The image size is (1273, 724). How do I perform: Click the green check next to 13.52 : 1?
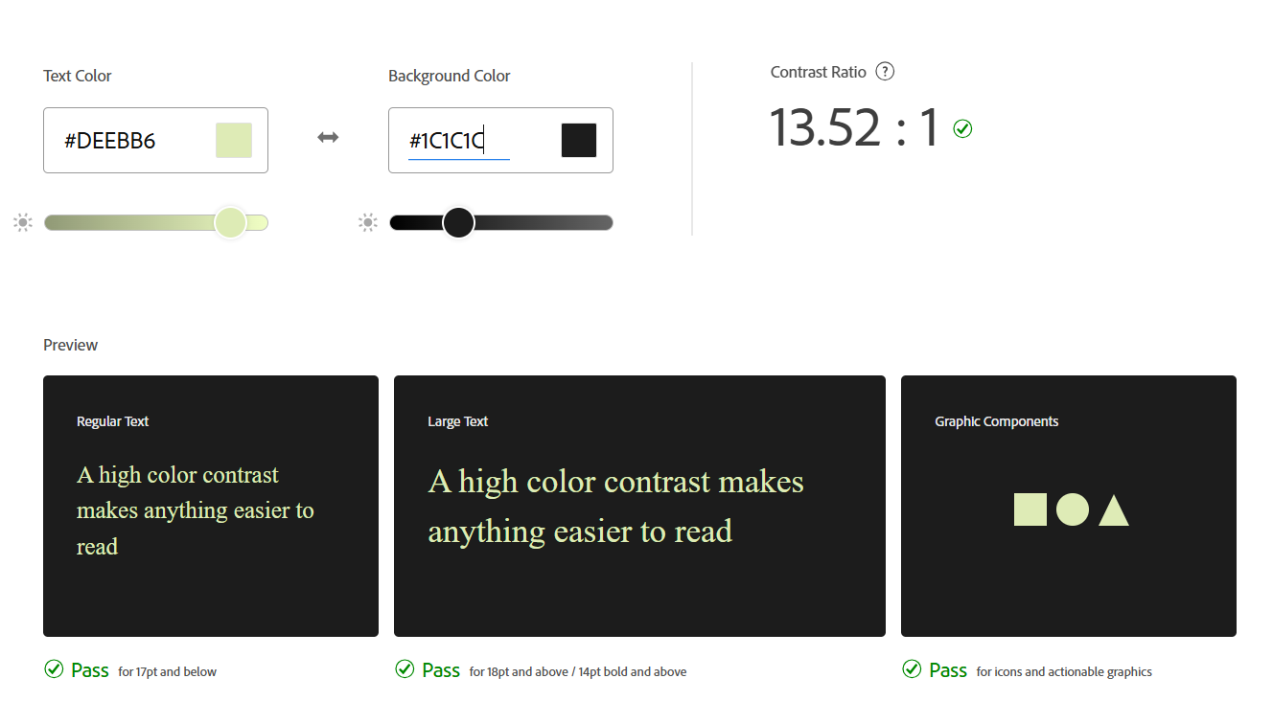pyautogui.click(x=962, y=128)
